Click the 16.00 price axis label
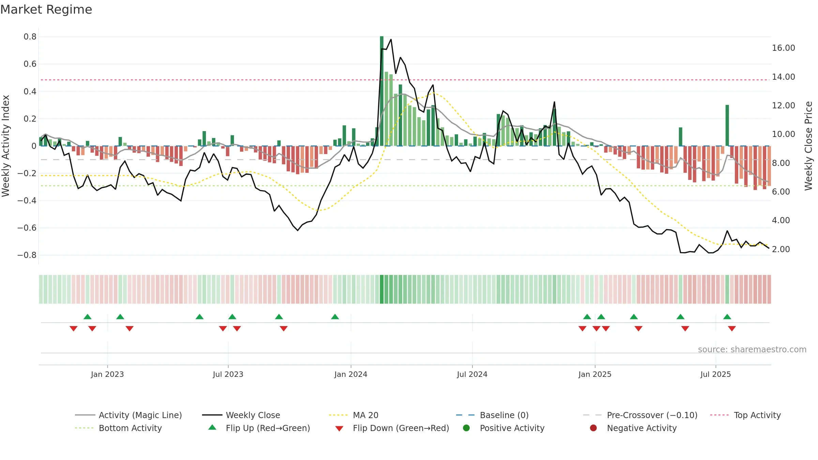Image resolution: width=818 pixels, height=460 pixels. tap(784, 48)
